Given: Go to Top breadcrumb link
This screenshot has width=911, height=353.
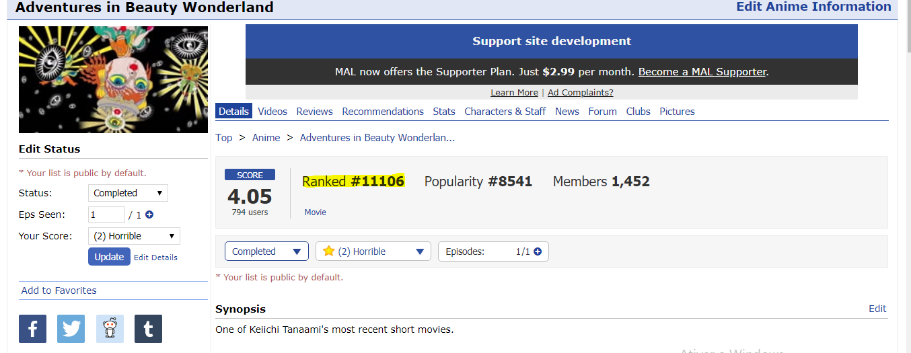Looking at the screenshot, I should pyautogui.click(x=224, y=138).
